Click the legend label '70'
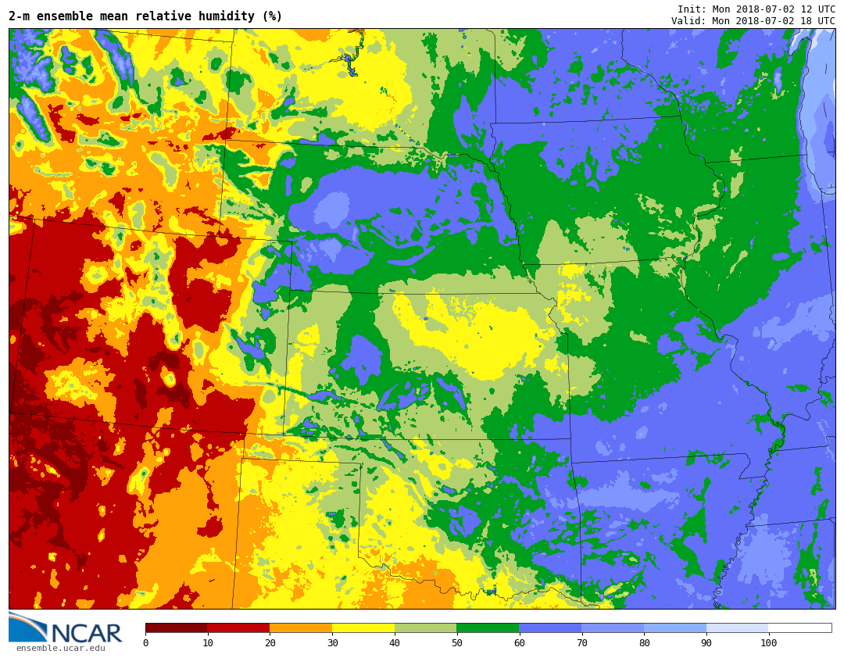The width and height of the screenshot is (844, 658). pos(582,643)
